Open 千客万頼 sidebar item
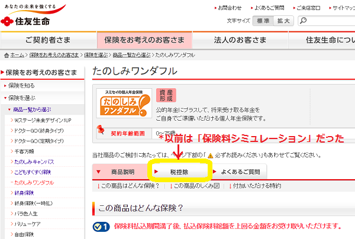This screenshot has height=239, width=355. [x=24, y=151]
